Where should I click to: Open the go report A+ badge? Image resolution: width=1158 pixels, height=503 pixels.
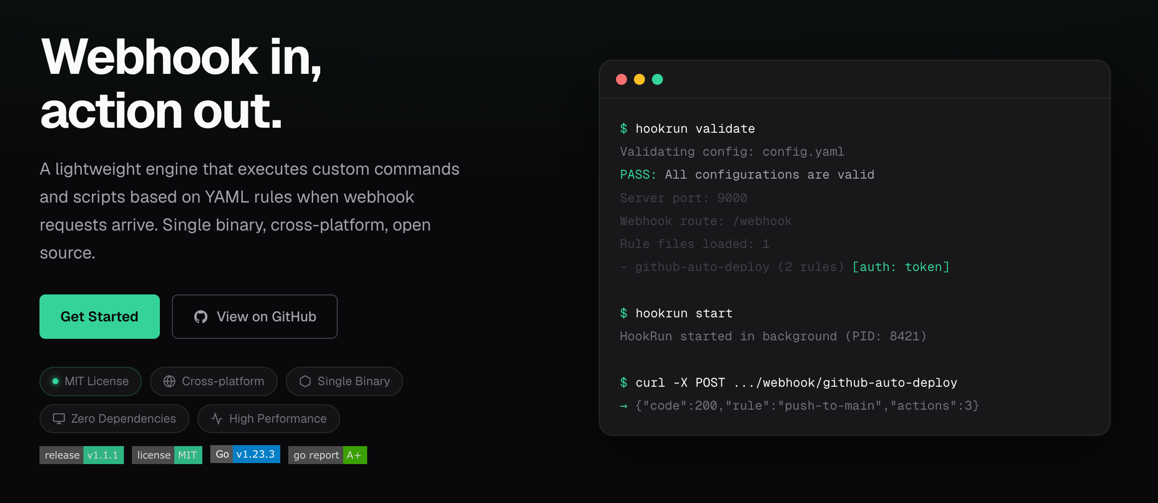pyautogui.click(x=328, y=455)
